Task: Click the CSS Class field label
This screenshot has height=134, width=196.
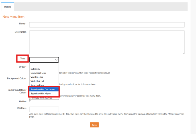Action: pyautogui.click(x=21, y=108)
